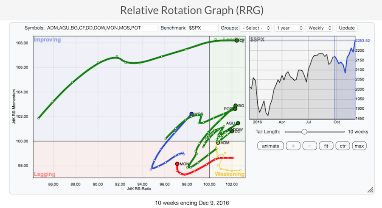Click the Update button
The image size is (382, 208).
[347, 28]
